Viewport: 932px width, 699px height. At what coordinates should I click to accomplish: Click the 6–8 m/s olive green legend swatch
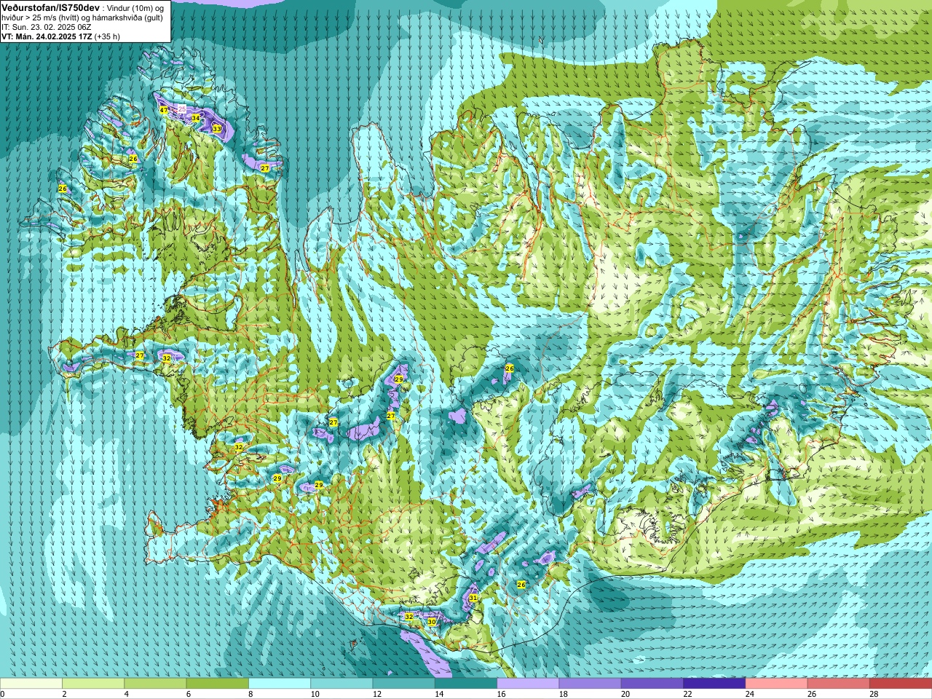tap(218, 683)
